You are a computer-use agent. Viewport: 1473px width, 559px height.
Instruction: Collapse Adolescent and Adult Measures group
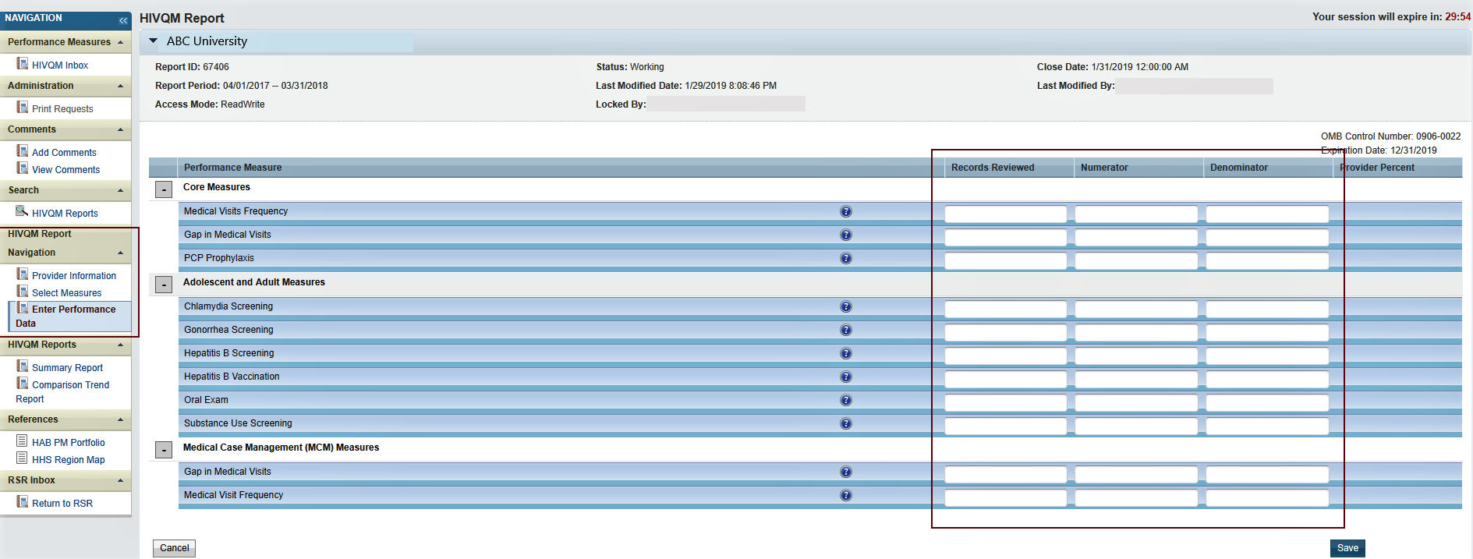tap(164, 285)
